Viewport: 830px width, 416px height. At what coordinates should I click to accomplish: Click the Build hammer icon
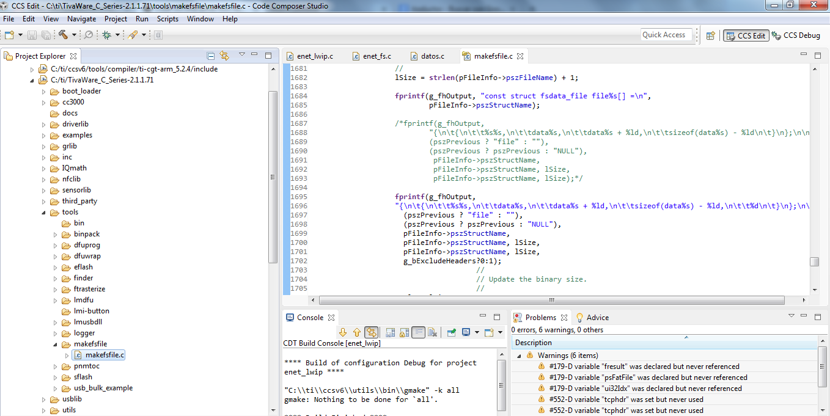tap(63, 35)
